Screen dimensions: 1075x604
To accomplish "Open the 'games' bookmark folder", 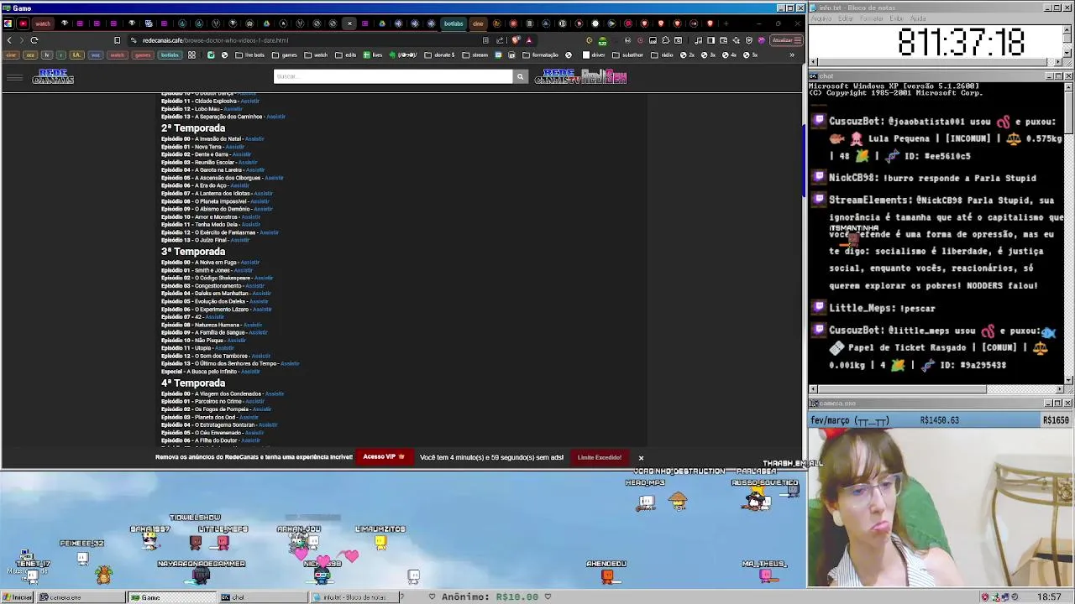I will pyautogui.click(x=285, y=55).
